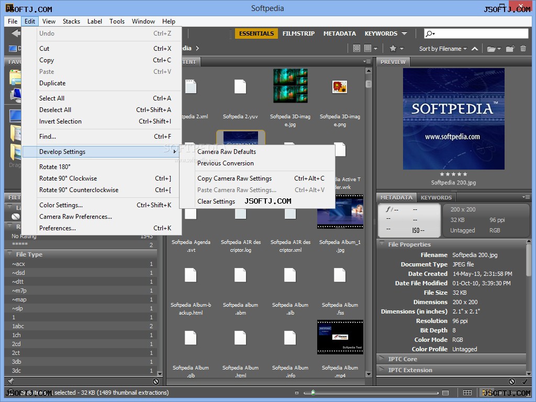
Task: Select the Softpedia Album.mp4 thumbnail
Action: click(340, 337)
